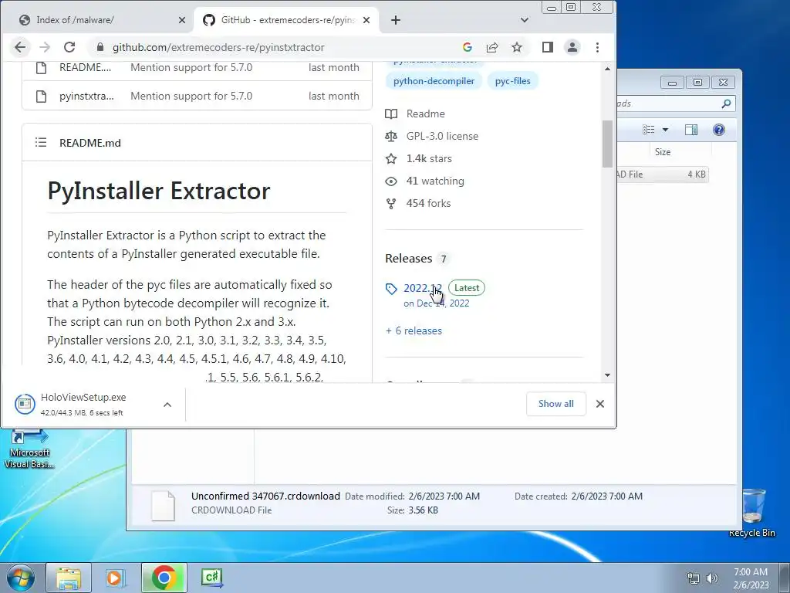Viewport: 790px width, 593px height.
Task: Open the taskbar clock showing 7:00 AM
Action: click(751, 578)
